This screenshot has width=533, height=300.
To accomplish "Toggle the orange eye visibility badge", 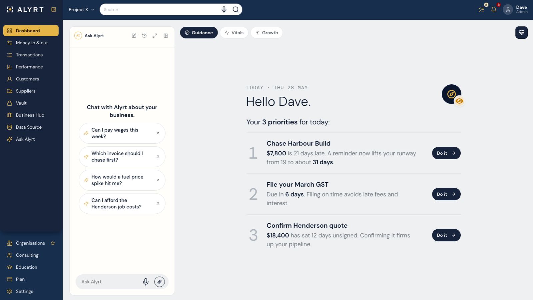I will coord(459,101).
